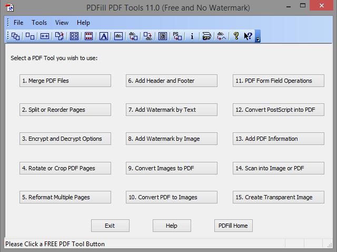Choose 8. Add Watermark by Image button
This screenshot has height=252, width=337.
pyautogui.click(x=172, y=139)
